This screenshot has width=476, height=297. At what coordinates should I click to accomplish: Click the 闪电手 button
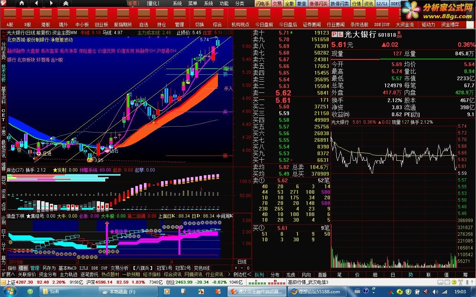tap(263, 3)
